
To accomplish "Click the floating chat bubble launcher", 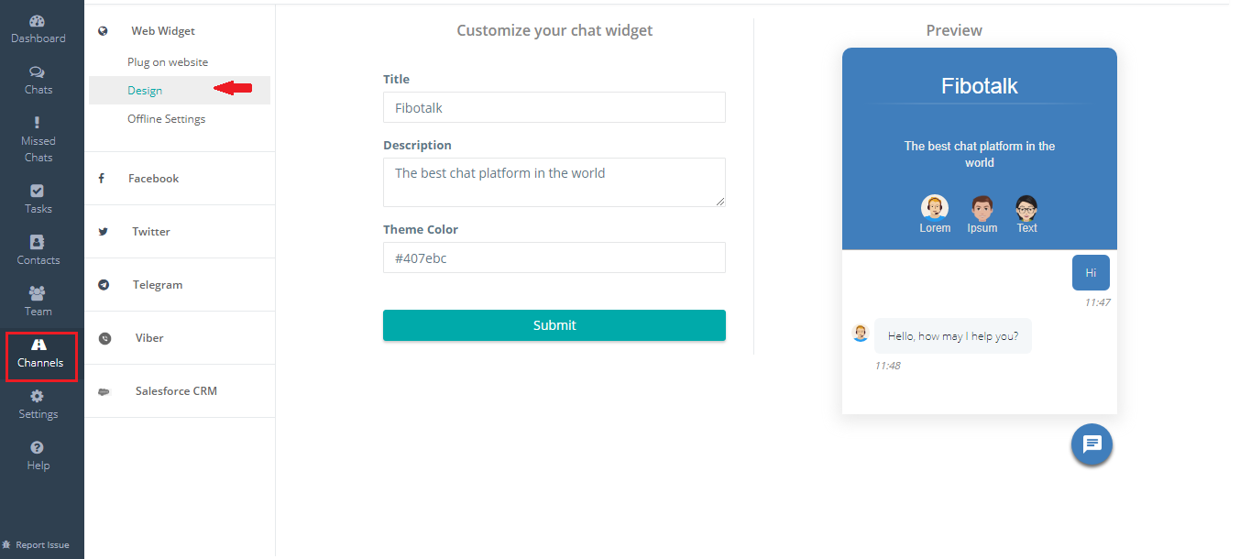I will (x=1092, y=444).
